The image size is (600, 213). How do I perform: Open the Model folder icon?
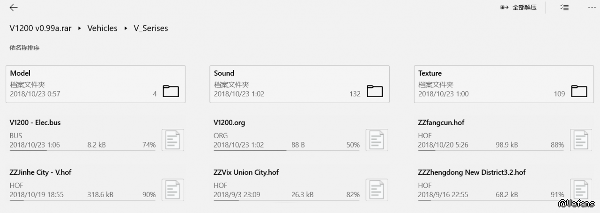(170, 91)
